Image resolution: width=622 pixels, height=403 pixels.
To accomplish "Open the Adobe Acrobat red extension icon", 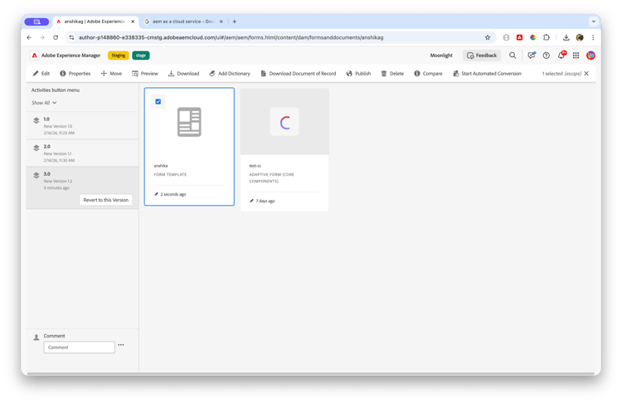I will click(x=519, y=37).
